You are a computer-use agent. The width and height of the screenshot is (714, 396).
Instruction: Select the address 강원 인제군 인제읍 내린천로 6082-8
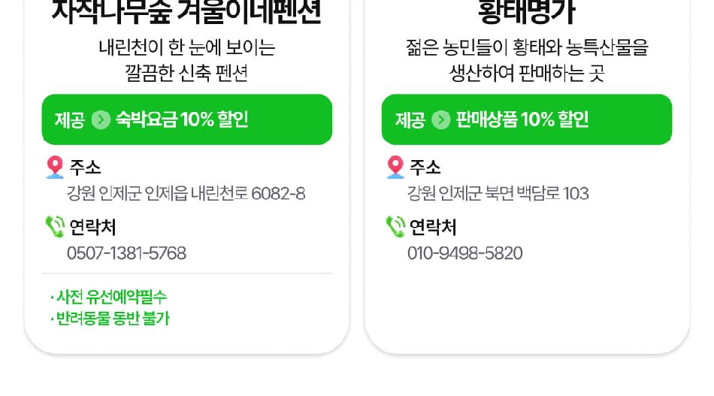(x=186, y=194)
